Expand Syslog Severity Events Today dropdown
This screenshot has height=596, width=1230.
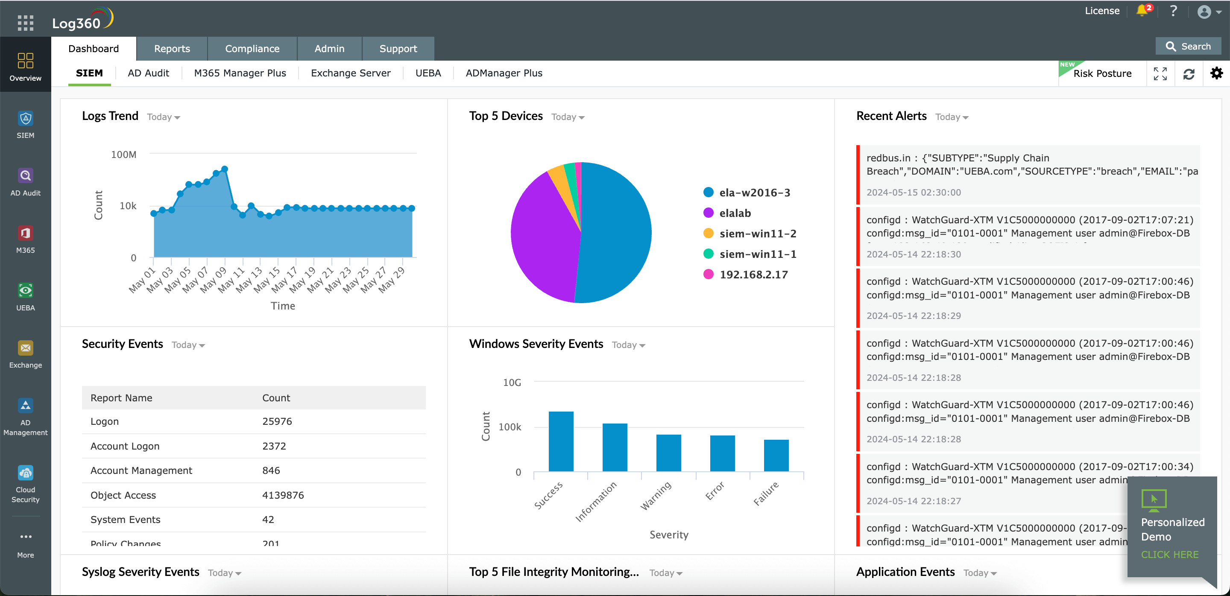click(224, 573)
